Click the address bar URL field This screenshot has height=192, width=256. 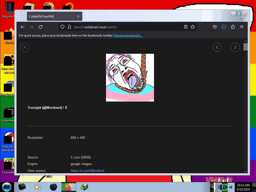[127, 27]
